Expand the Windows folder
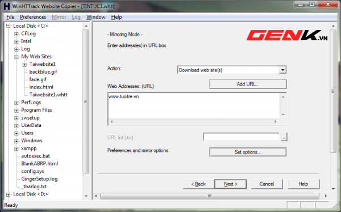The width and height of the screenshot is (341, 212). tap(16, 141)
